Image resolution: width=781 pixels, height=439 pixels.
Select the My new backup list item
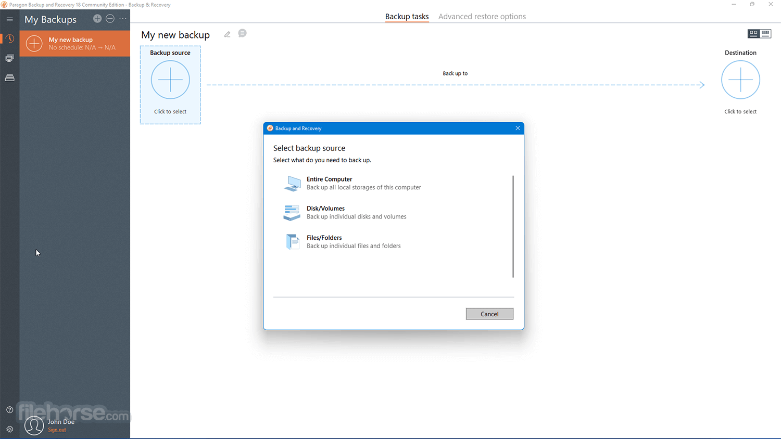click(75, 43)
